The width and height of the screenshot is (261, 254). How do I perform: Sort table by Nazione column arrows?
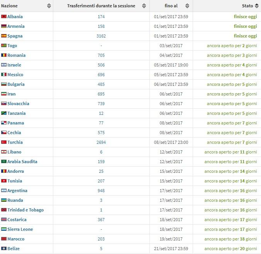tap(49, 6)
